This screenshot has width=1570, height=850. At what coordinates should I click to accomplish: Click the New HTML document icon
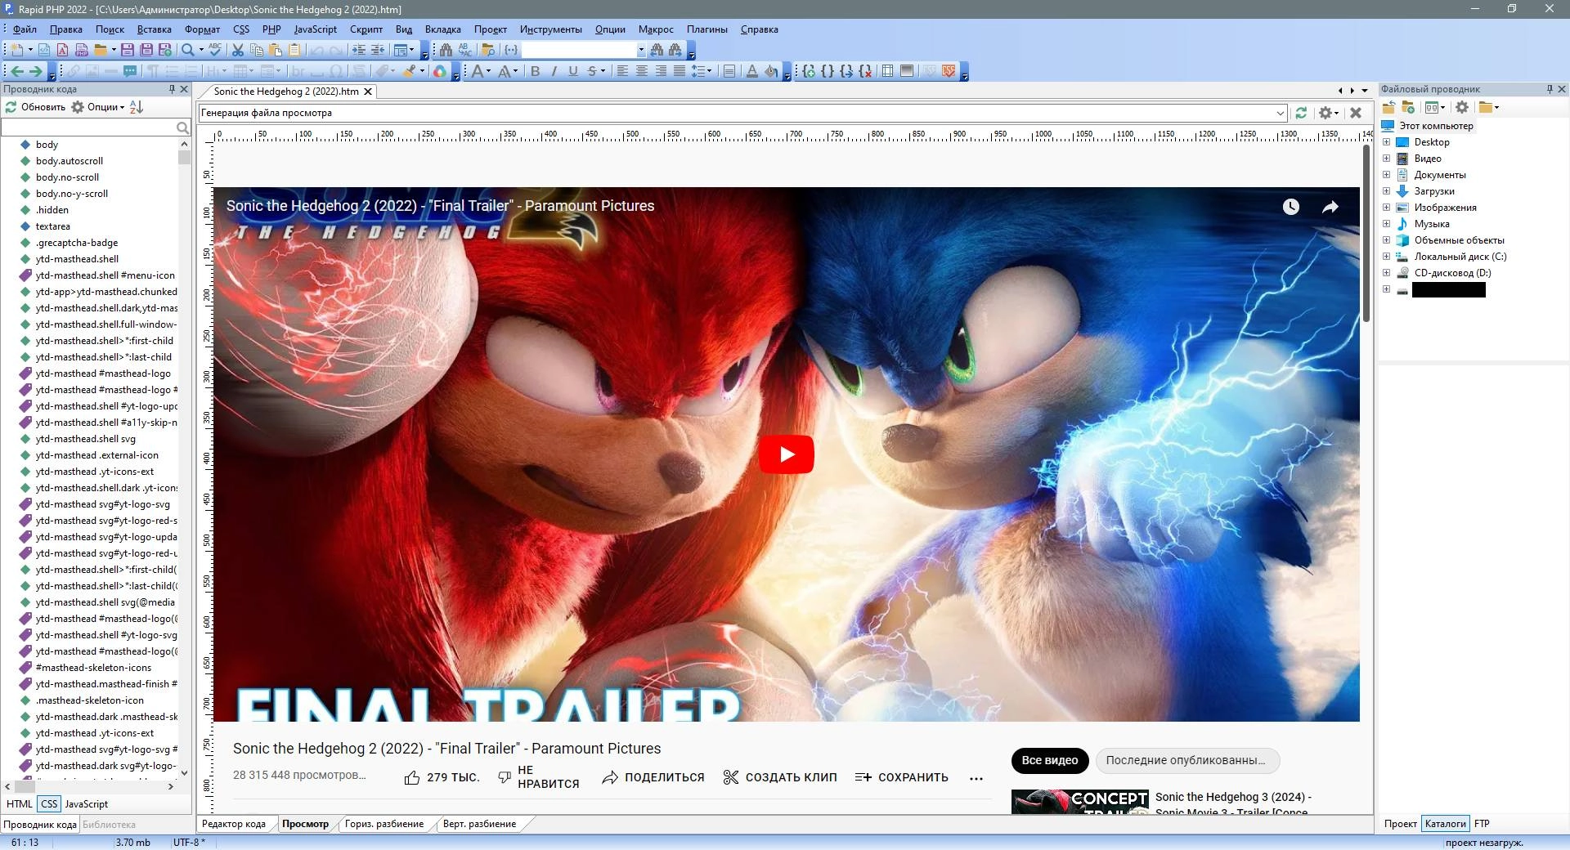[x=44, y=50]
